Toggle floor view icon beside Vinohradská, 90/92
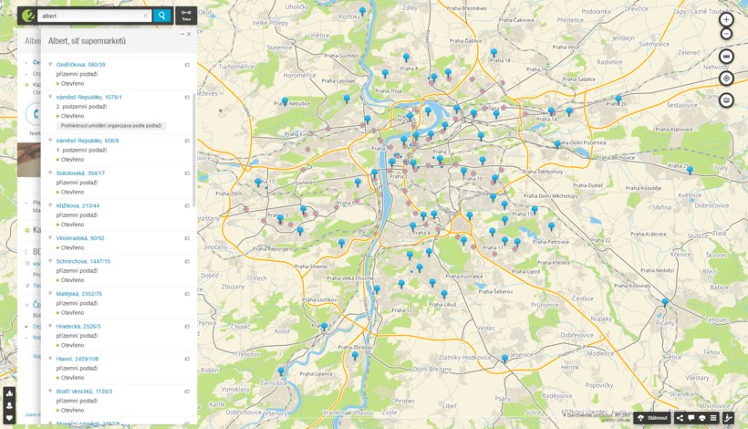 pos(187,238)
